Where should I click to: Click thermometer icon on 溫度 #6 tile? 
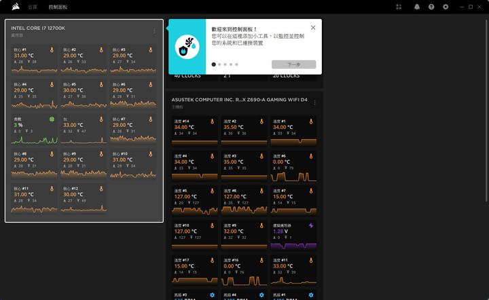point(311,156)
